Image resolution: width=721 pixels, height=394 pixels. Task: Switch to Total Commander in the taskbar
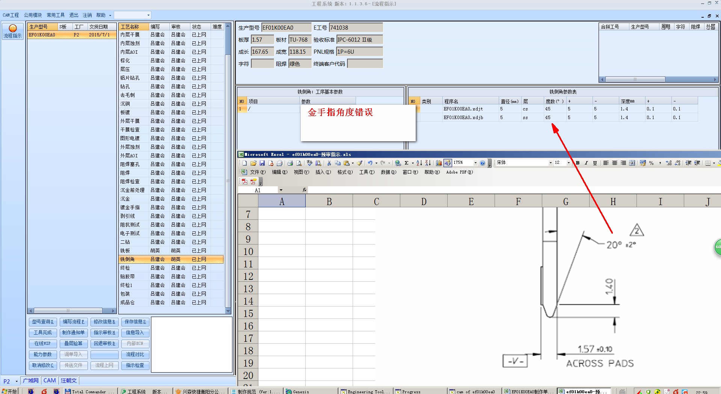coord(89,391)
